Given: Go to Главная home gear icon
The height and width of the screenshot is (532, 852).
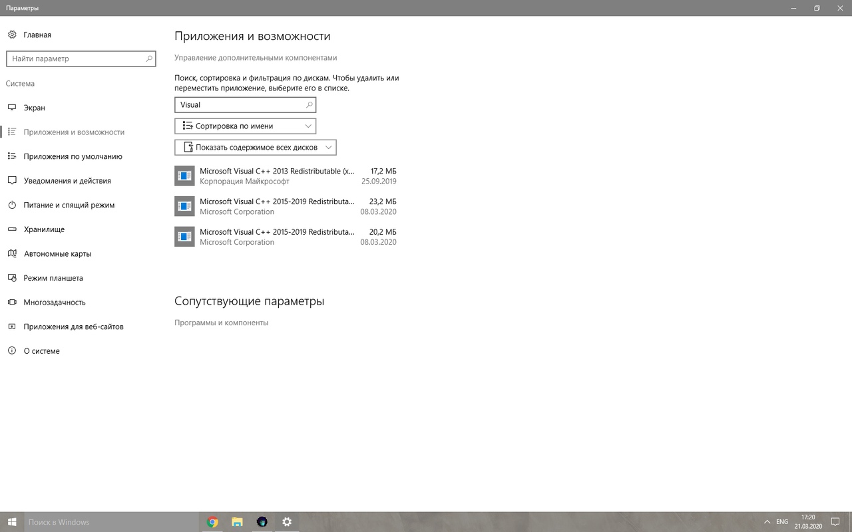Looking at the screenshot, I should (x=12, y=35).
